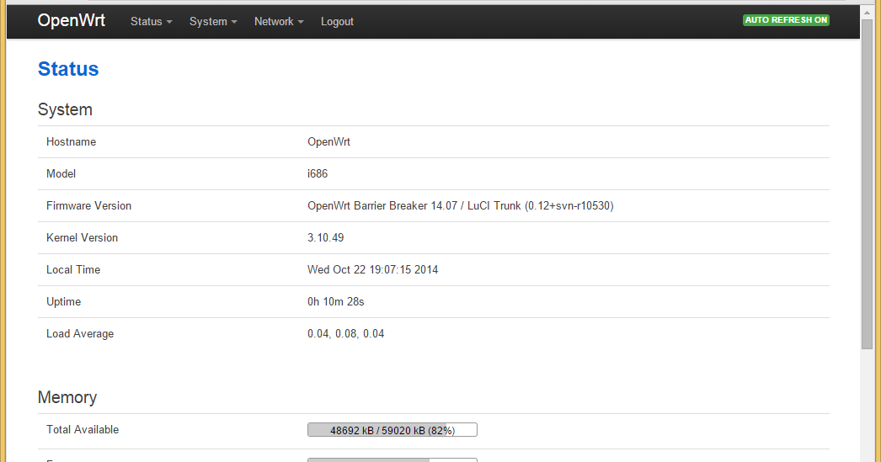Screen dimensions: 881x462
Task: Click the Total Available memory progress bar
Action: [392, 430]
